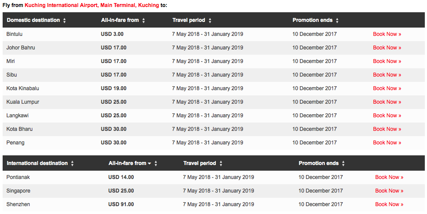Book Now for Singapore flight
The width and height of the screenshot is (427, 214).
[x=389, y=191]
